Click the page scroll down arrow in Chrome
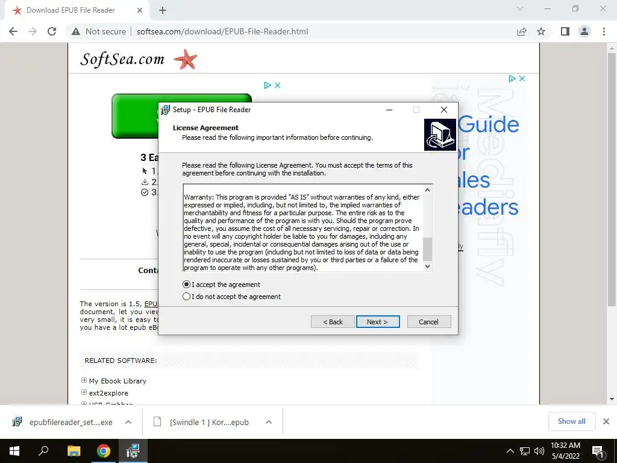 click(612, 399)
